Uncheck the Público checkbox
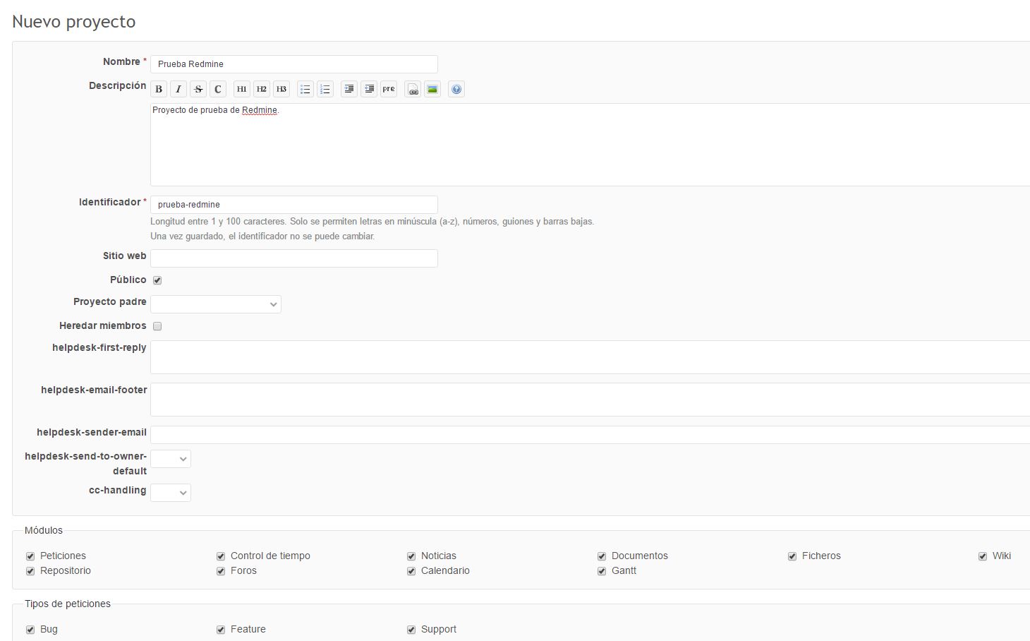Screen dimensions: 1030x641 point(157,280)
